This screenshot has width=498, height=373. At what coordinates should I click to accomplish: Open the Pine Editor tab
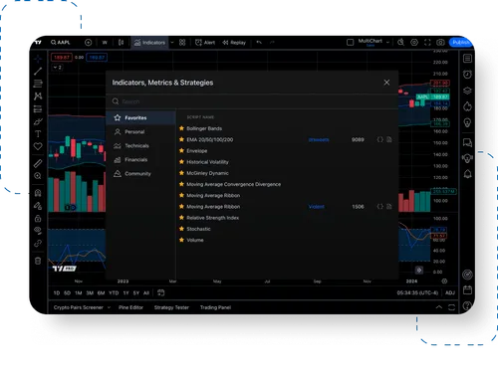130,307
